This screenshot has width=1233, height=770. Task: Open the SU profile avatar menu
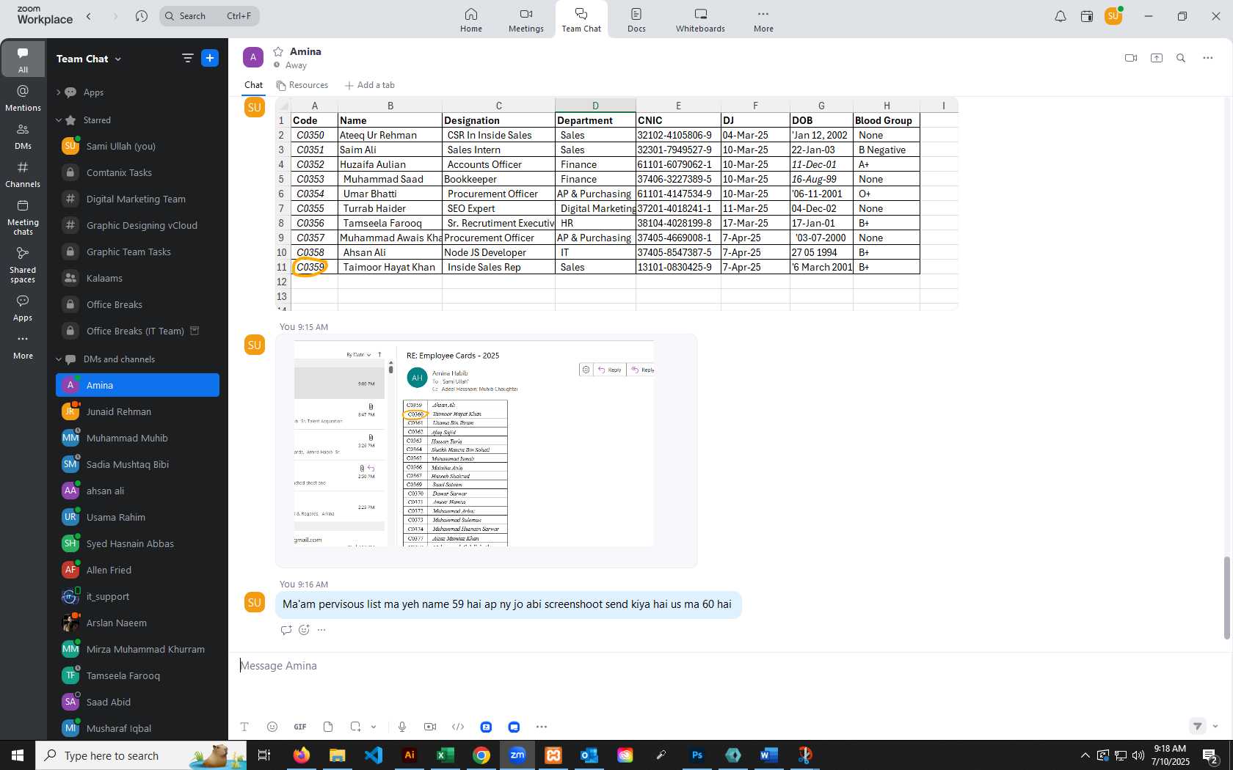tap(1113, 16)
